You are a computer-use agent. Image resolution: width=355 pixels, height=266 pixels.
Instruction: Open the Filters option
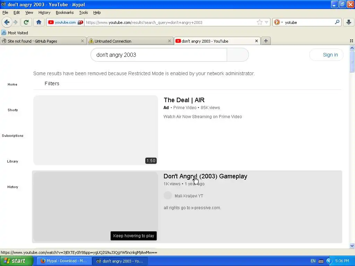click(x=52, y=83)
